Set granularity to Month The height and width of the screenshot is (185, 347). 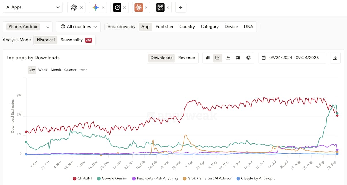point(56,70)
